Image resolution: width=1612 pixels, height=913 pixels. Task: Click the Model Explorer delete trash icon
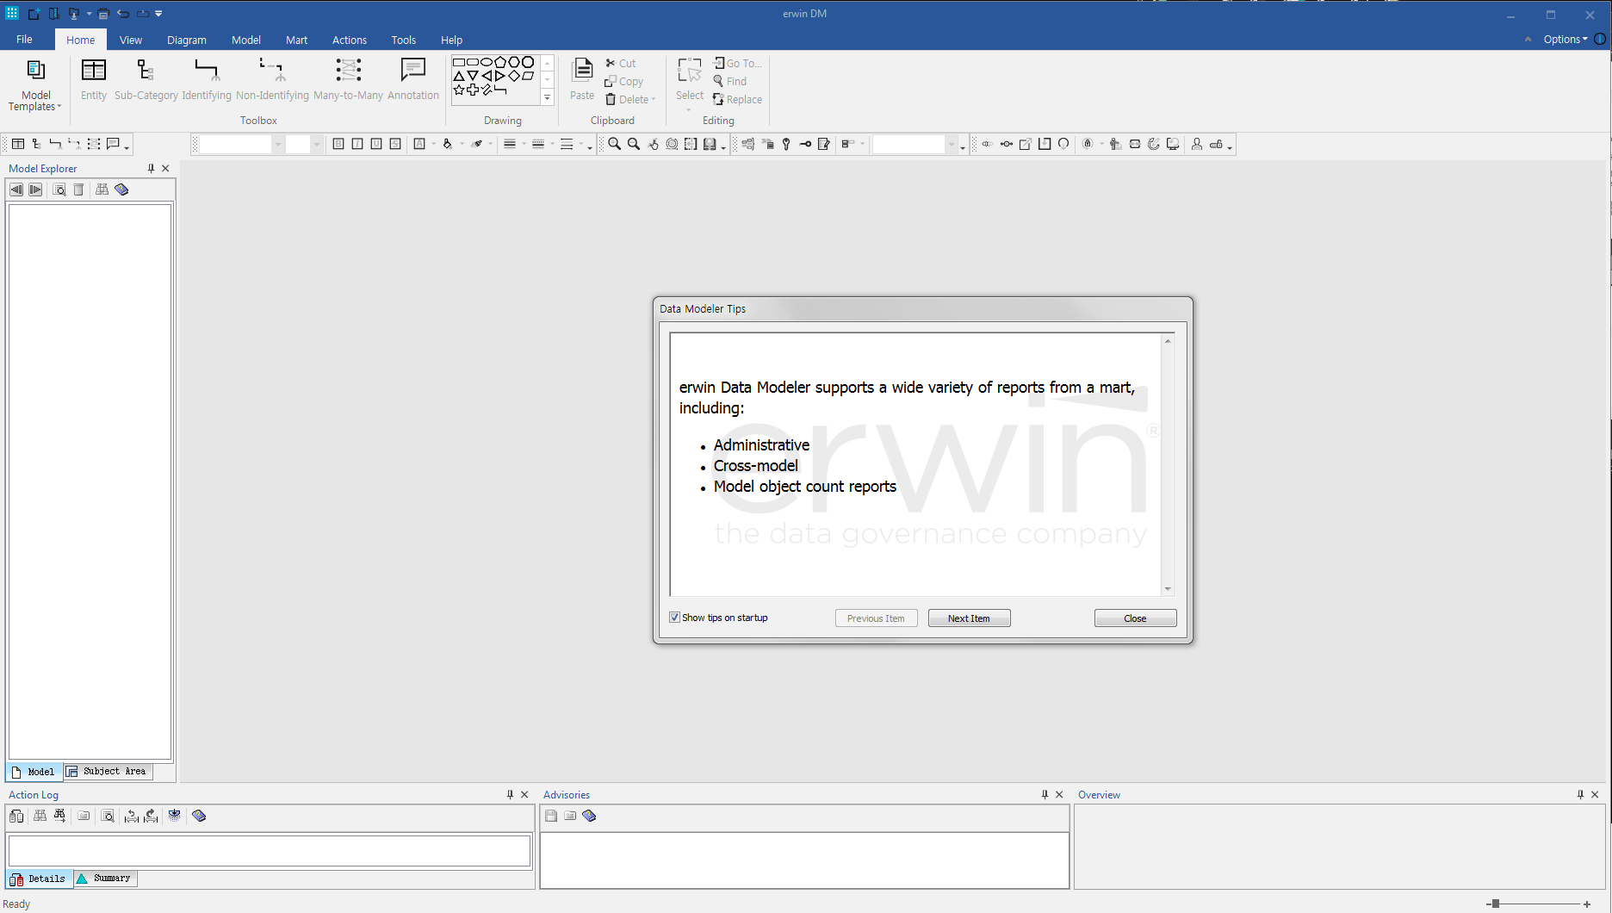[78, 189]
